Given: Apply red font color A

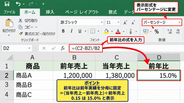Looking at the screenshot, I should (118, 31).
